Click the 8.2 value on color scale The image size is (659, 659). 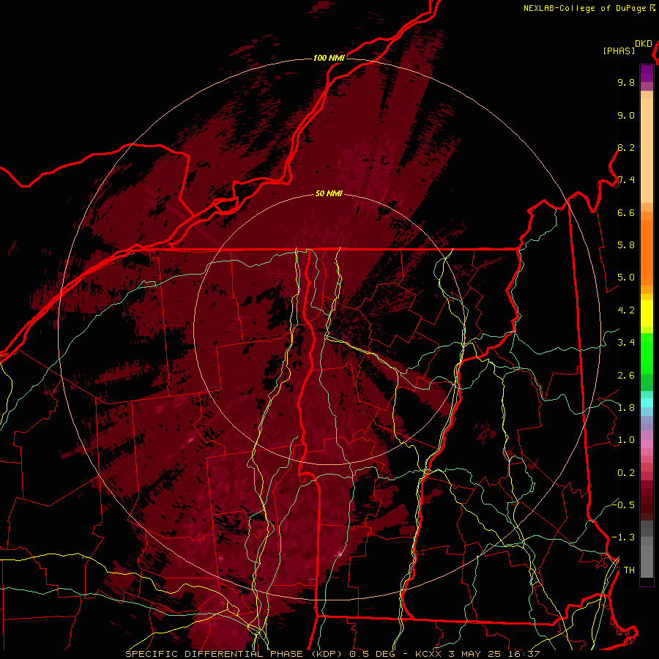point(626,147)
